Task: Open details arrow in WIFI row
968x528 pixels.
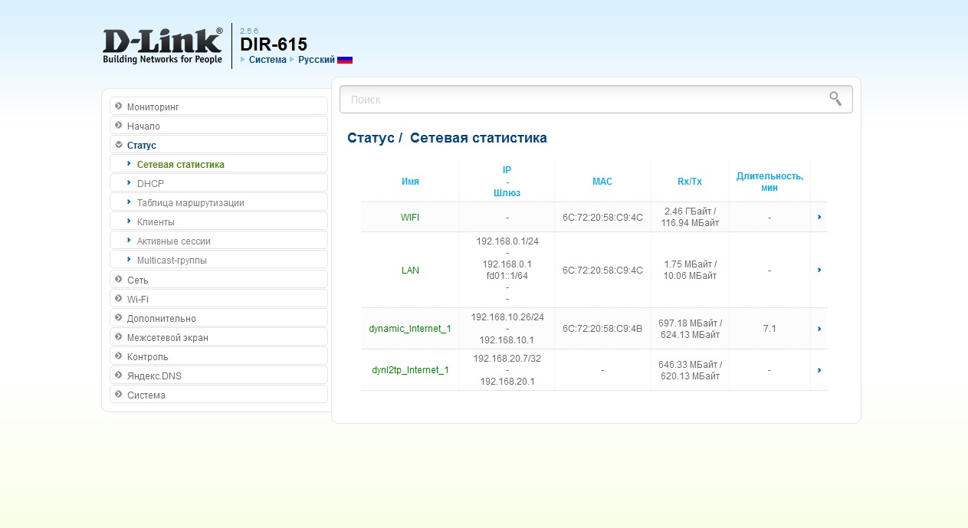Action: click(x=819, y=217)
